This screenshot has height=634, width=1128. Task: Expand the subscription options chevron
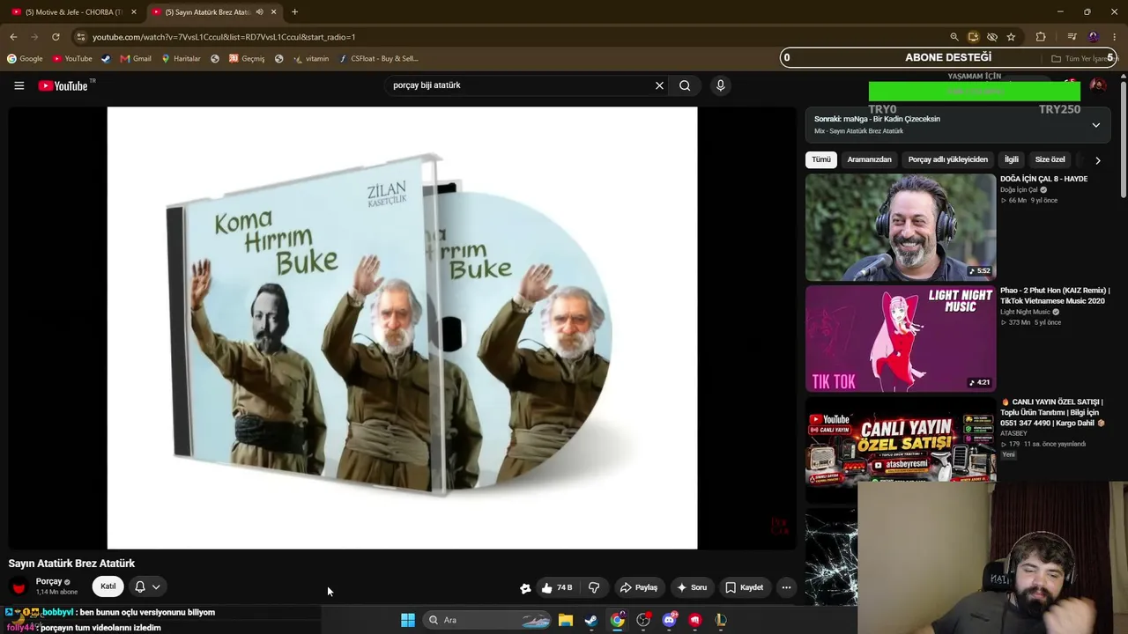(x=156, y=586)
